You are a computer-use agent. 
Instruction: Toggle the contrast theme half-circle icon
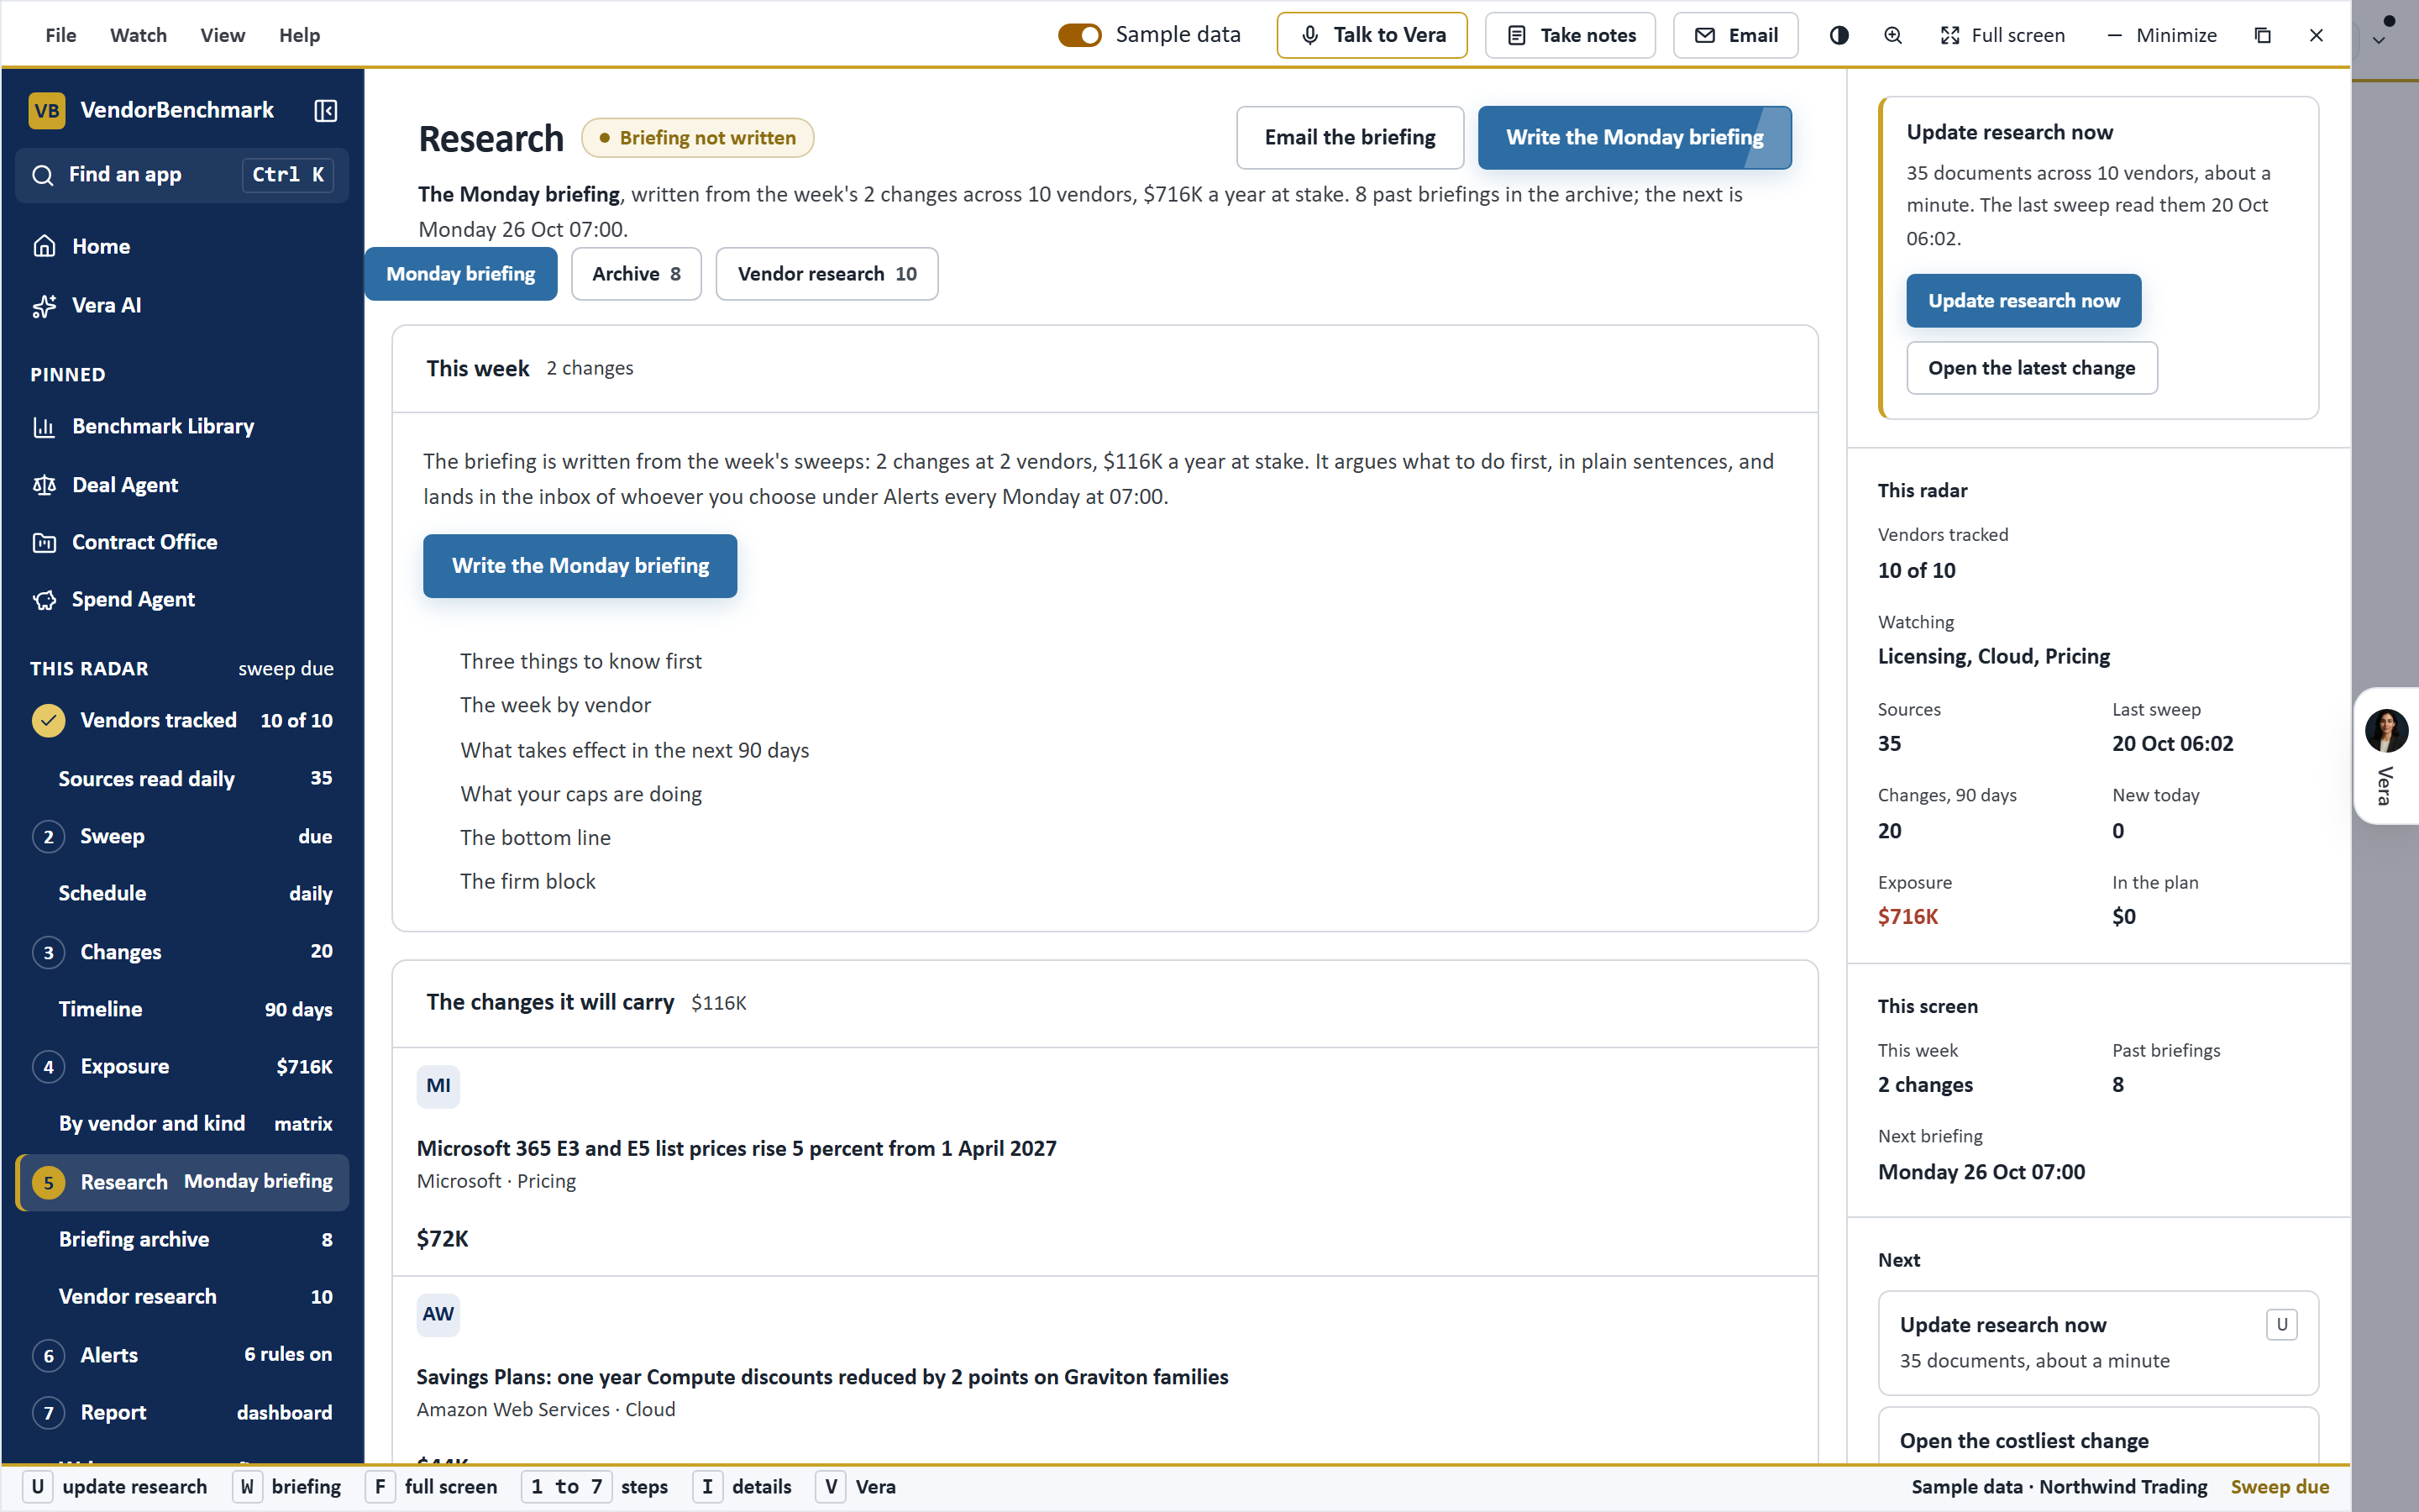1839,35
